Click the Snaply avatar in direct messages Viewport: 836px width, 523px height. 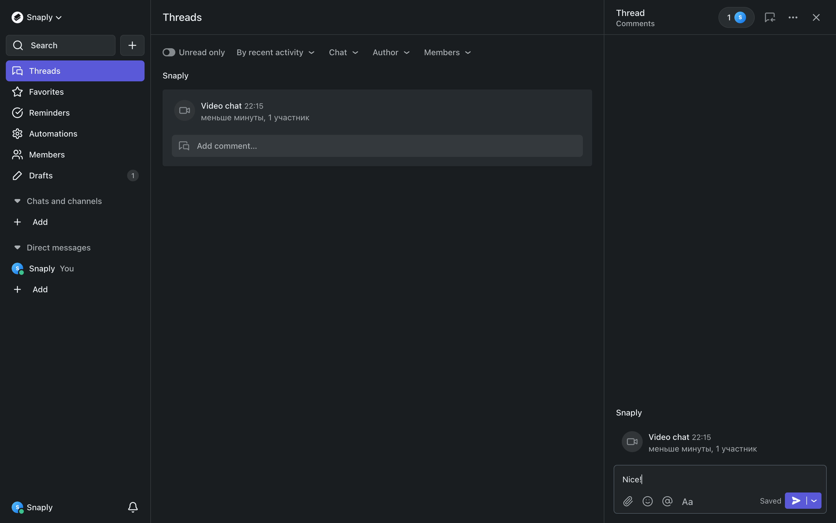point(17,269)
